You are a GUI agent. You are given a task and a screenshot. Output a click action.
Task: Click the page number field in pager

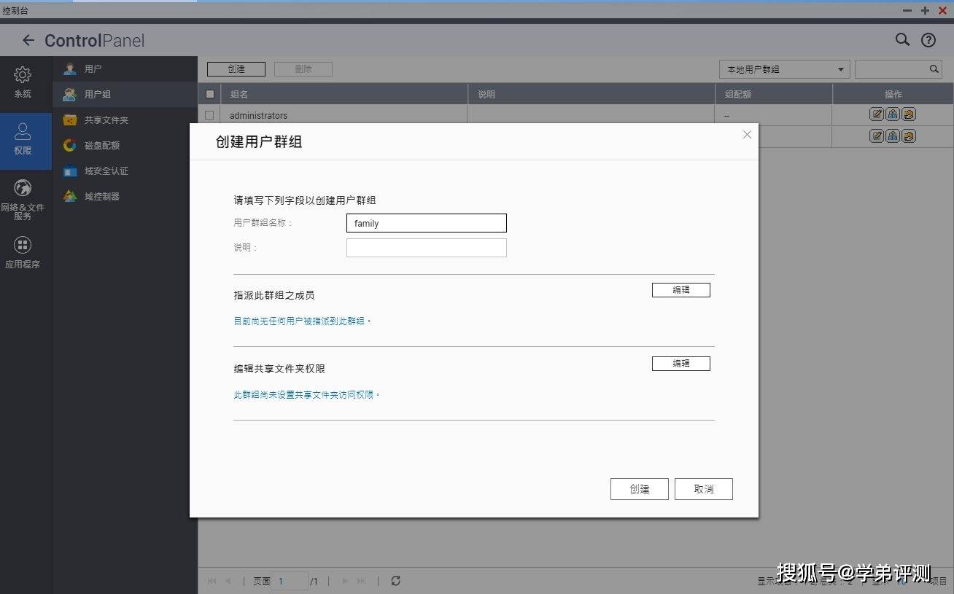(290, 581)
